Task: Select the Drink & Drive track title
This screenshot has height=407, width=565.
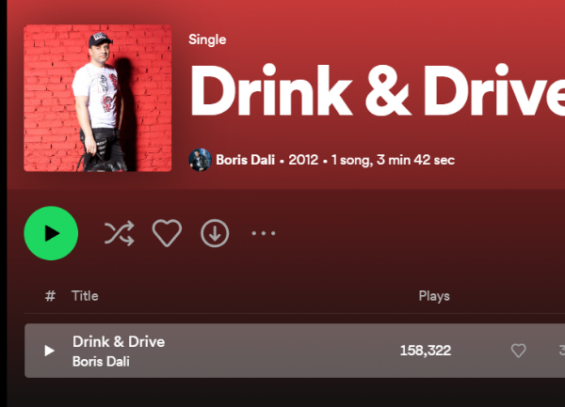Action: [119, 341]
